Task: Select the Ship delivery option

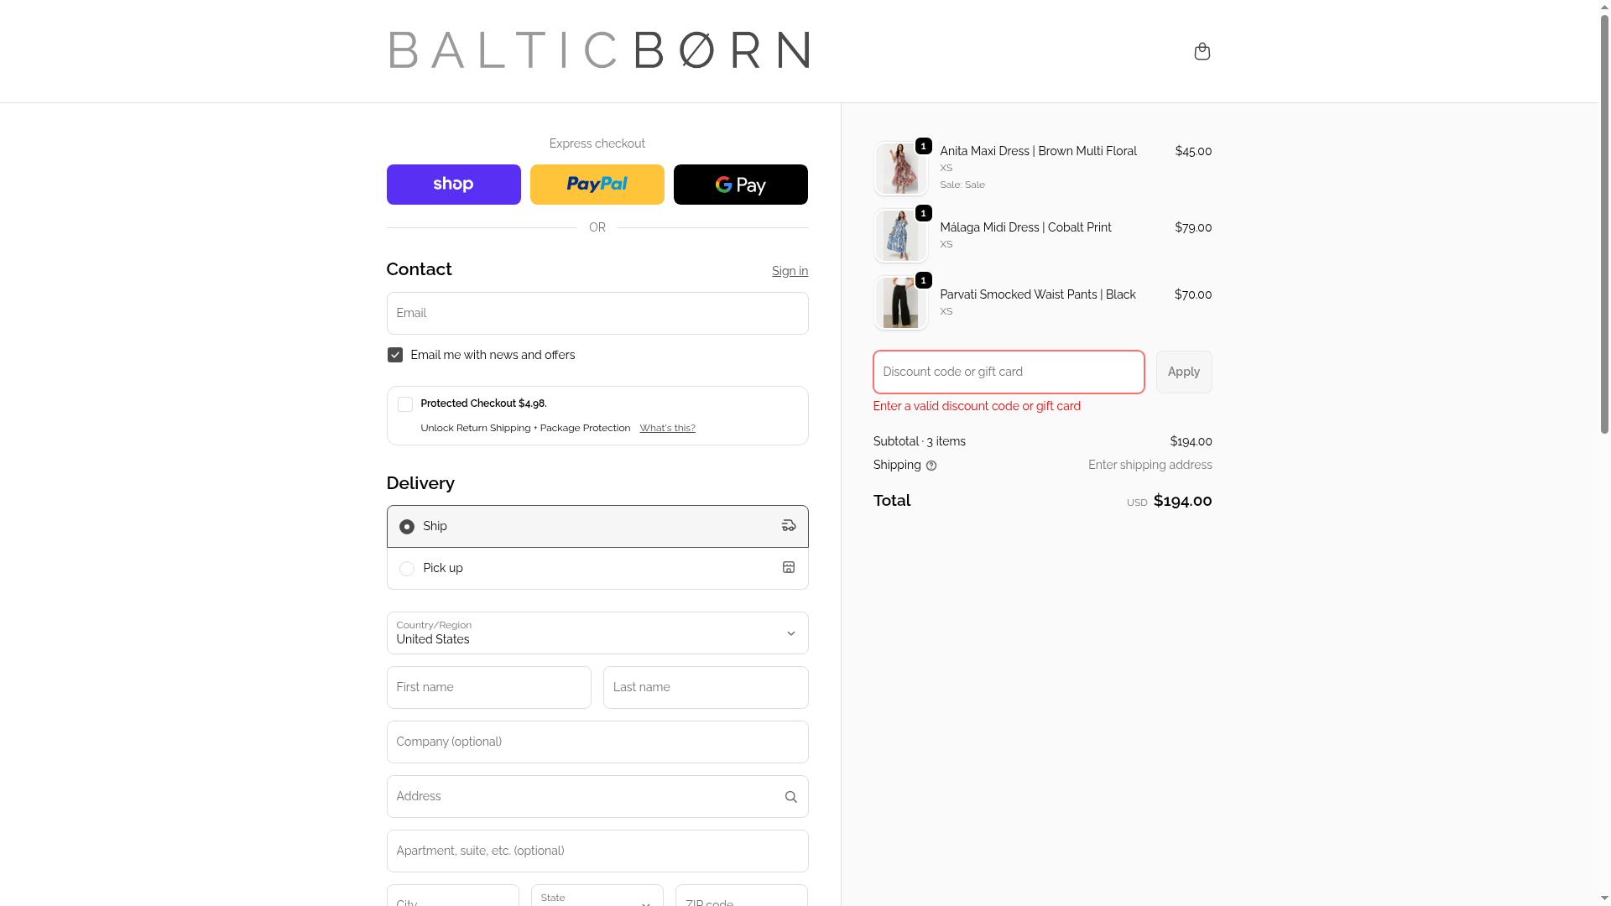Action: (x=407, y=527)
